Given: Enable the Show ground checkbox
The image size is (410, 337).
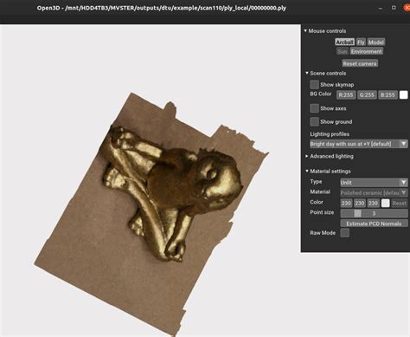Looking at the screenshot, I should coord(314,121).
